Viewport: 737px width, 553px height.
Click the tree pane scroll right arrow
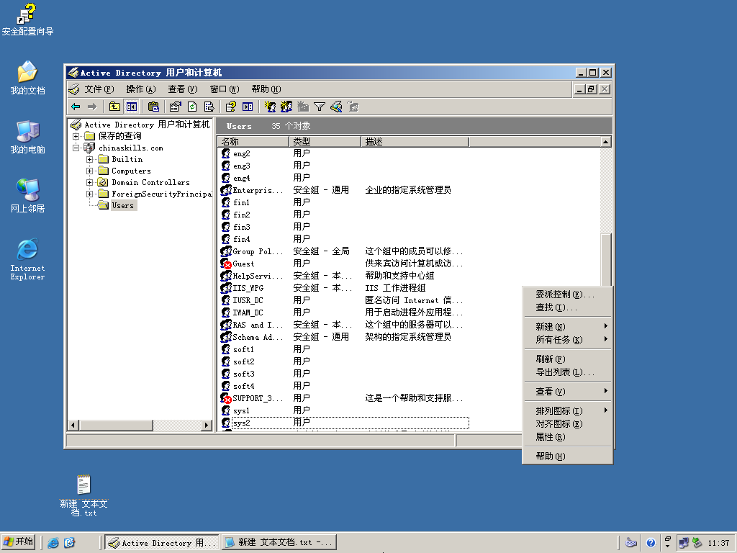207,425
